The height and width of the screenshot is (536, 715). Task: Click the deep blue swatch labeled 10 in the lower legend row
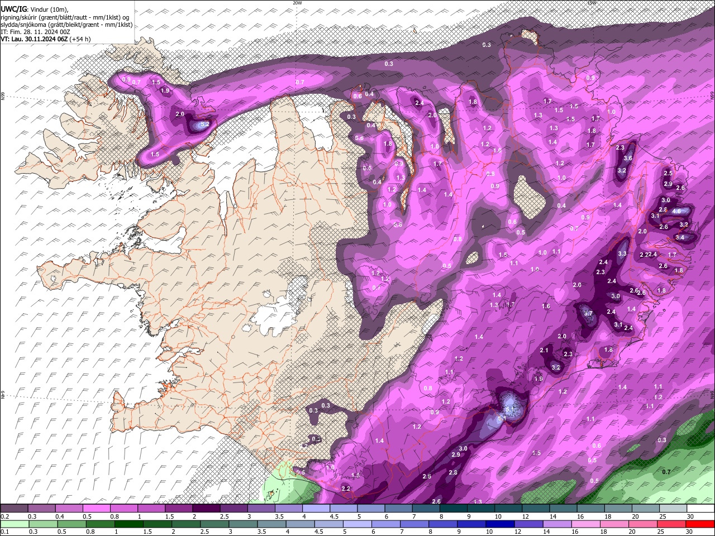pyautogui.click(x=500, y=524)
